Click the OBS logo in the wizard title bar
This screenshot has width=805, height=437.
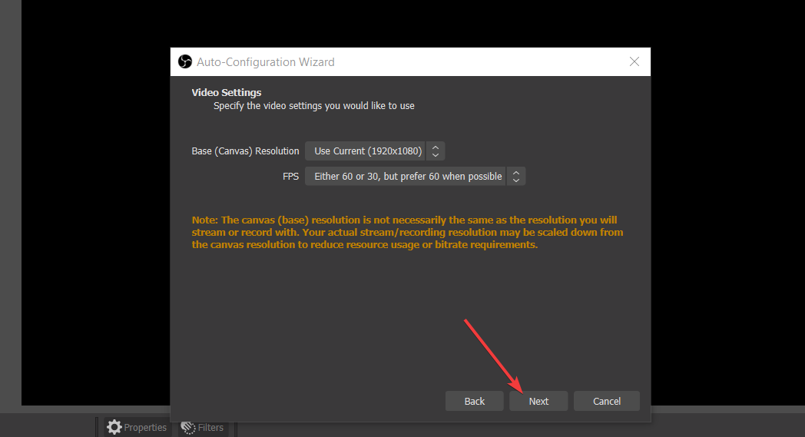pyautogui.click(x=184, y=62)
